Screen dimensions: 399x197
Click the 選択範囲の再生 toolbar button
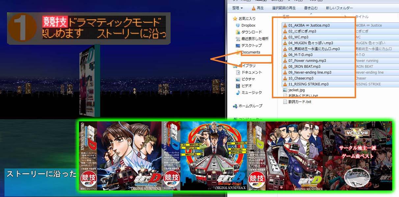pos(284,8)
